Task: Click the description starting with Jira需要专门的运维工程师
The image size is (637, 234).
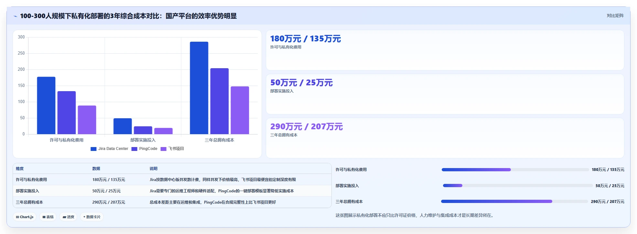Action: pyautogui.click(x=222, y=191)
